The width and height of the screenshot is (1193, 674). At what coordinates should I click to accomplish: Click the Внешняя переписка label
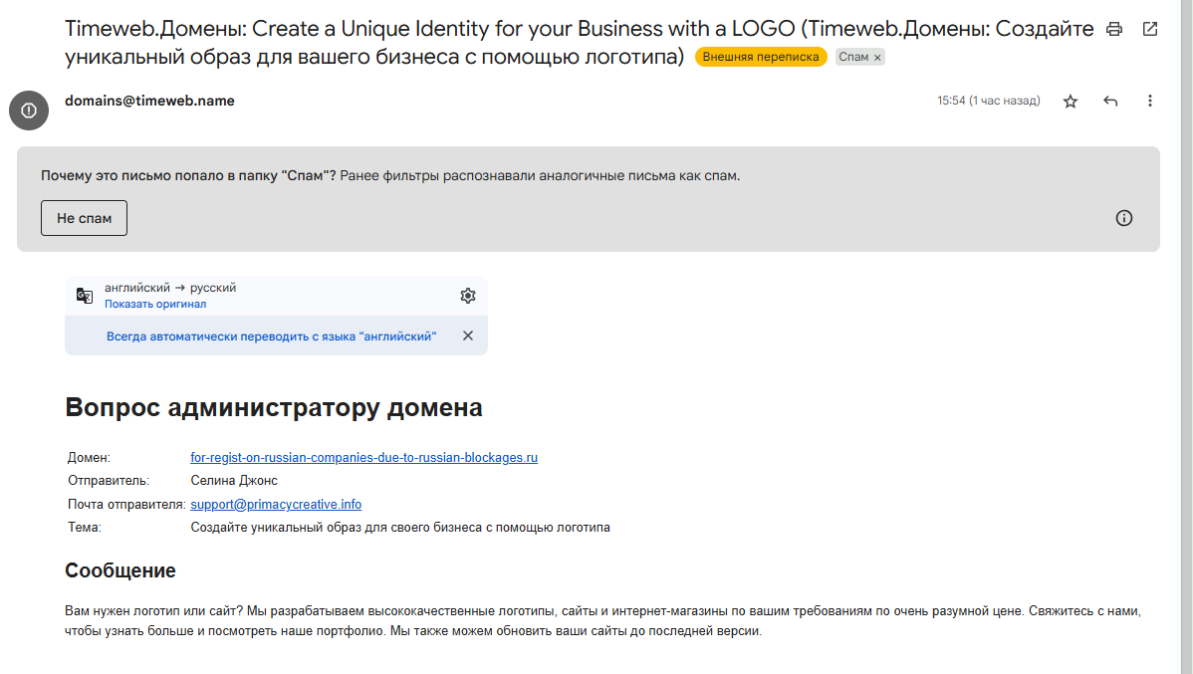[761, 57]
